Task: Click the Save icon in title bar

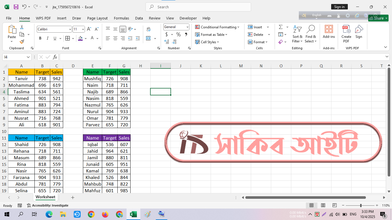Action: point(16,7)
